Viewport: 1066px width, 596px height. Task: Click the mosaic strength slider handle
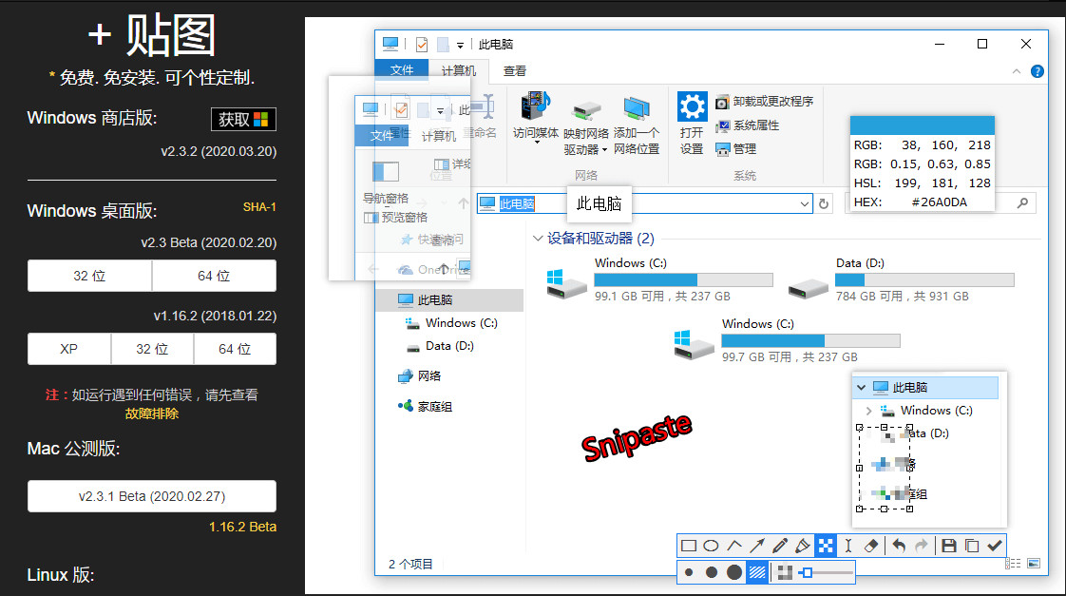(807, 573)
